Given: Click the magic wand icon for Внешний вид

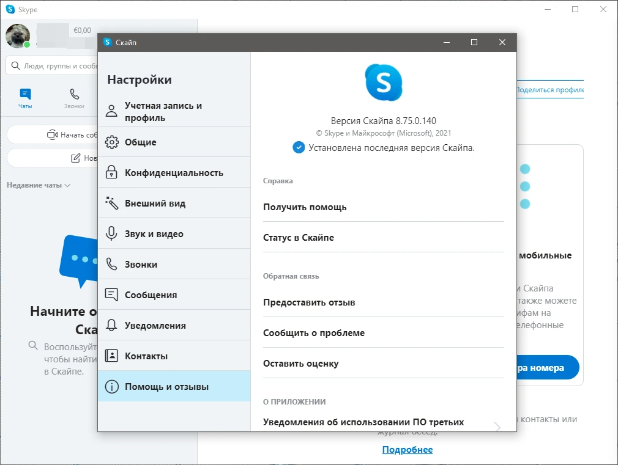Looking at the screenshot, I should [x=111, y=203].
